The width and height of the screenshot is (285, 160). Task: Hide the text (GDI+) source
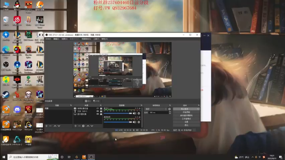pos(98,111)
